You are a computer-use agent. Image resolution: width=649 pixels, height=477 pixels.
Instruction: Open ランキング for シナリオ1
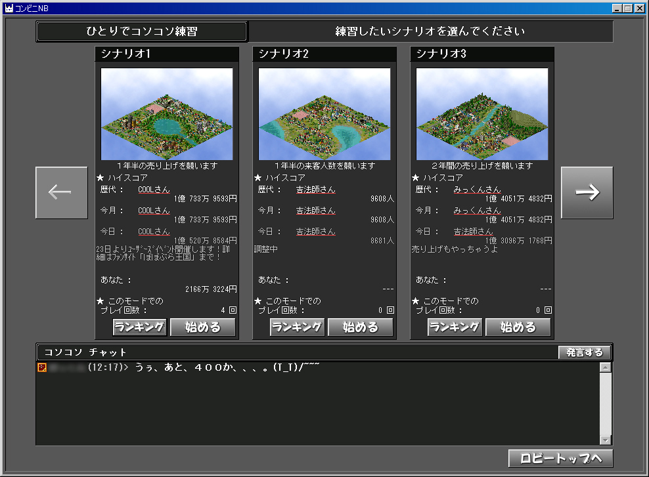[140, 327]
